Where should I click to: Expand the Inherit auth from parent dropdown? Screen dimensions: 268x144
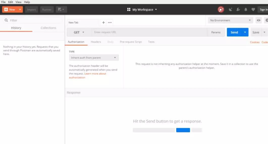tap(94, 58)
